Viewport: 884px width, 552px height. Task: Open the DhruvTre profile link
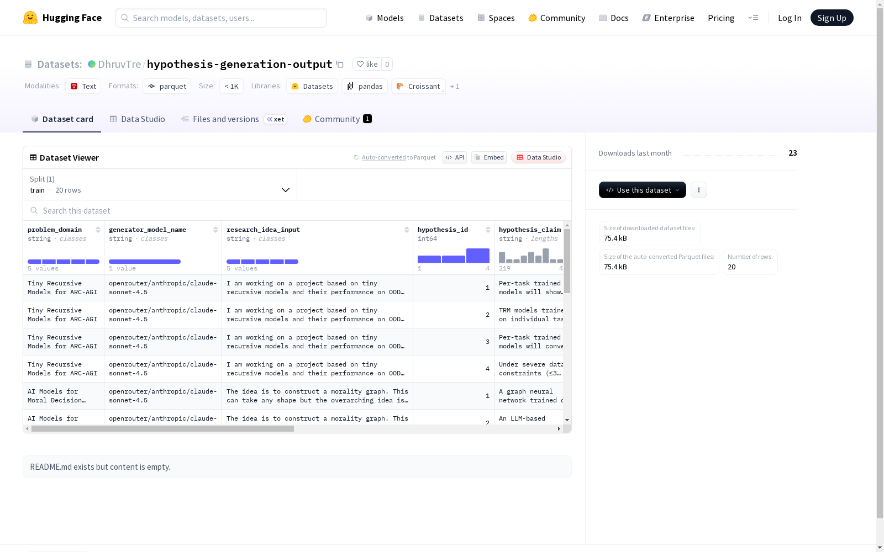[120, 64]
